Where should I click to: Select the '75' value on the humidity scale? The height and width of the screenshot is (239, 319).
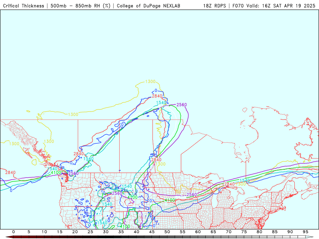click(244, 232)
